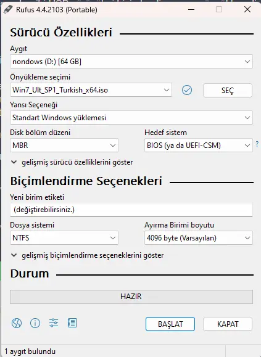The height and width of the screenshot is (357, 261).
Task: Open application settings sliders icon
Action: (x=54, y=323)
